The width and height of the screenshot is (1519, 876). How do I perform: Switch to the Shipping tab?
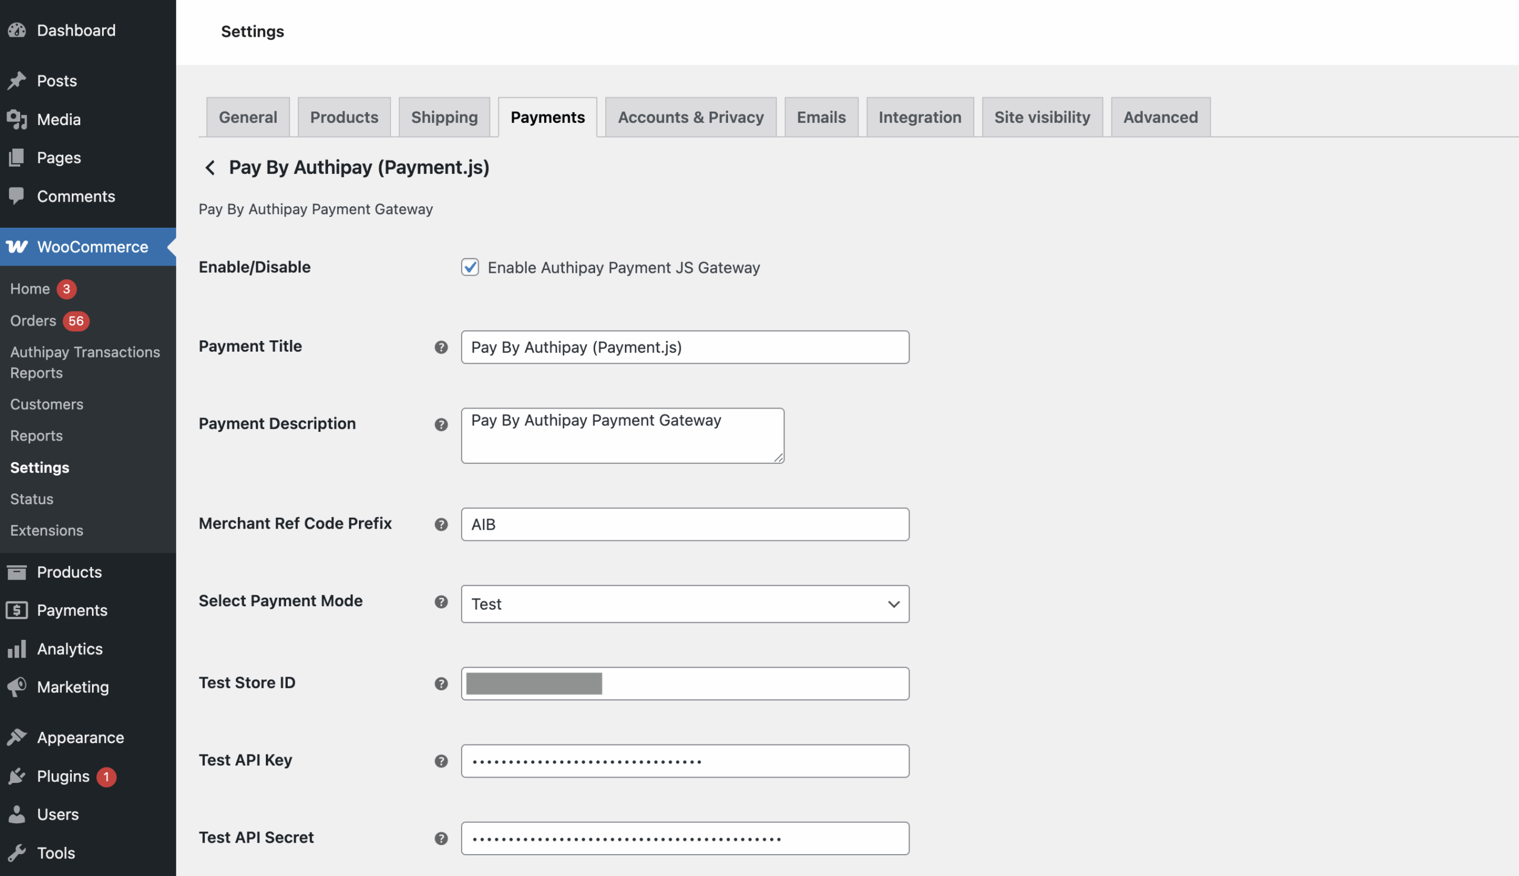(444, 117)
